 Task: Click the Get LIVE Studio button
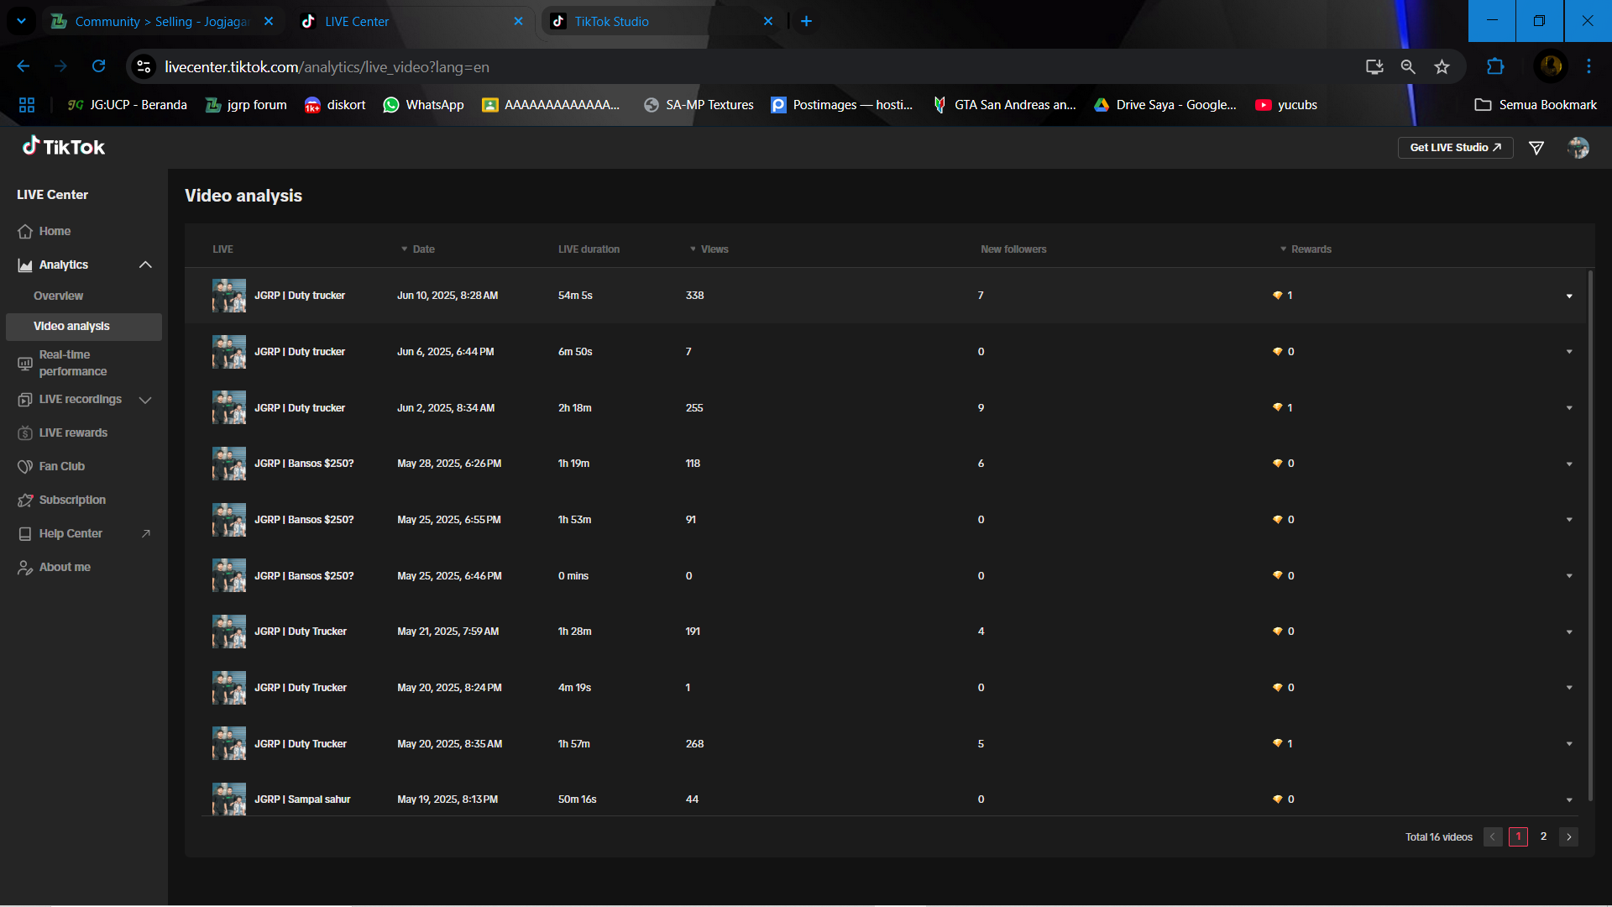click(x=1455, y=148)
